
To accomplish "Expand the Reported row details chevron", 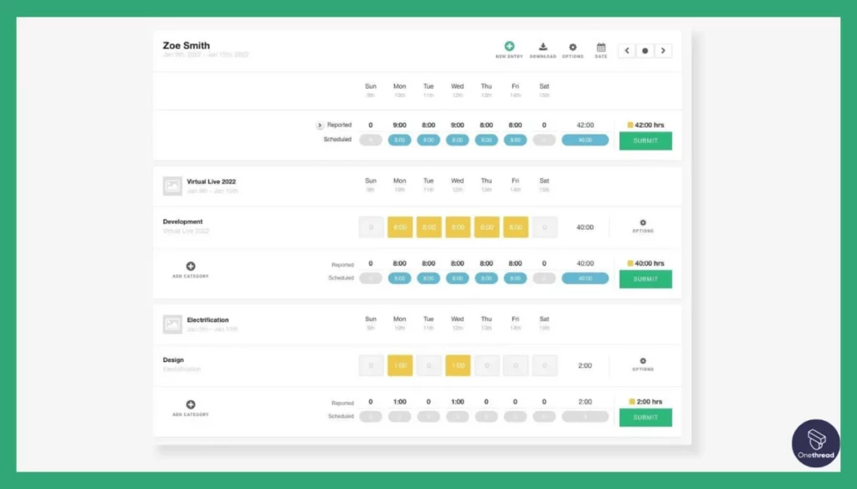I will pos(319,124).
